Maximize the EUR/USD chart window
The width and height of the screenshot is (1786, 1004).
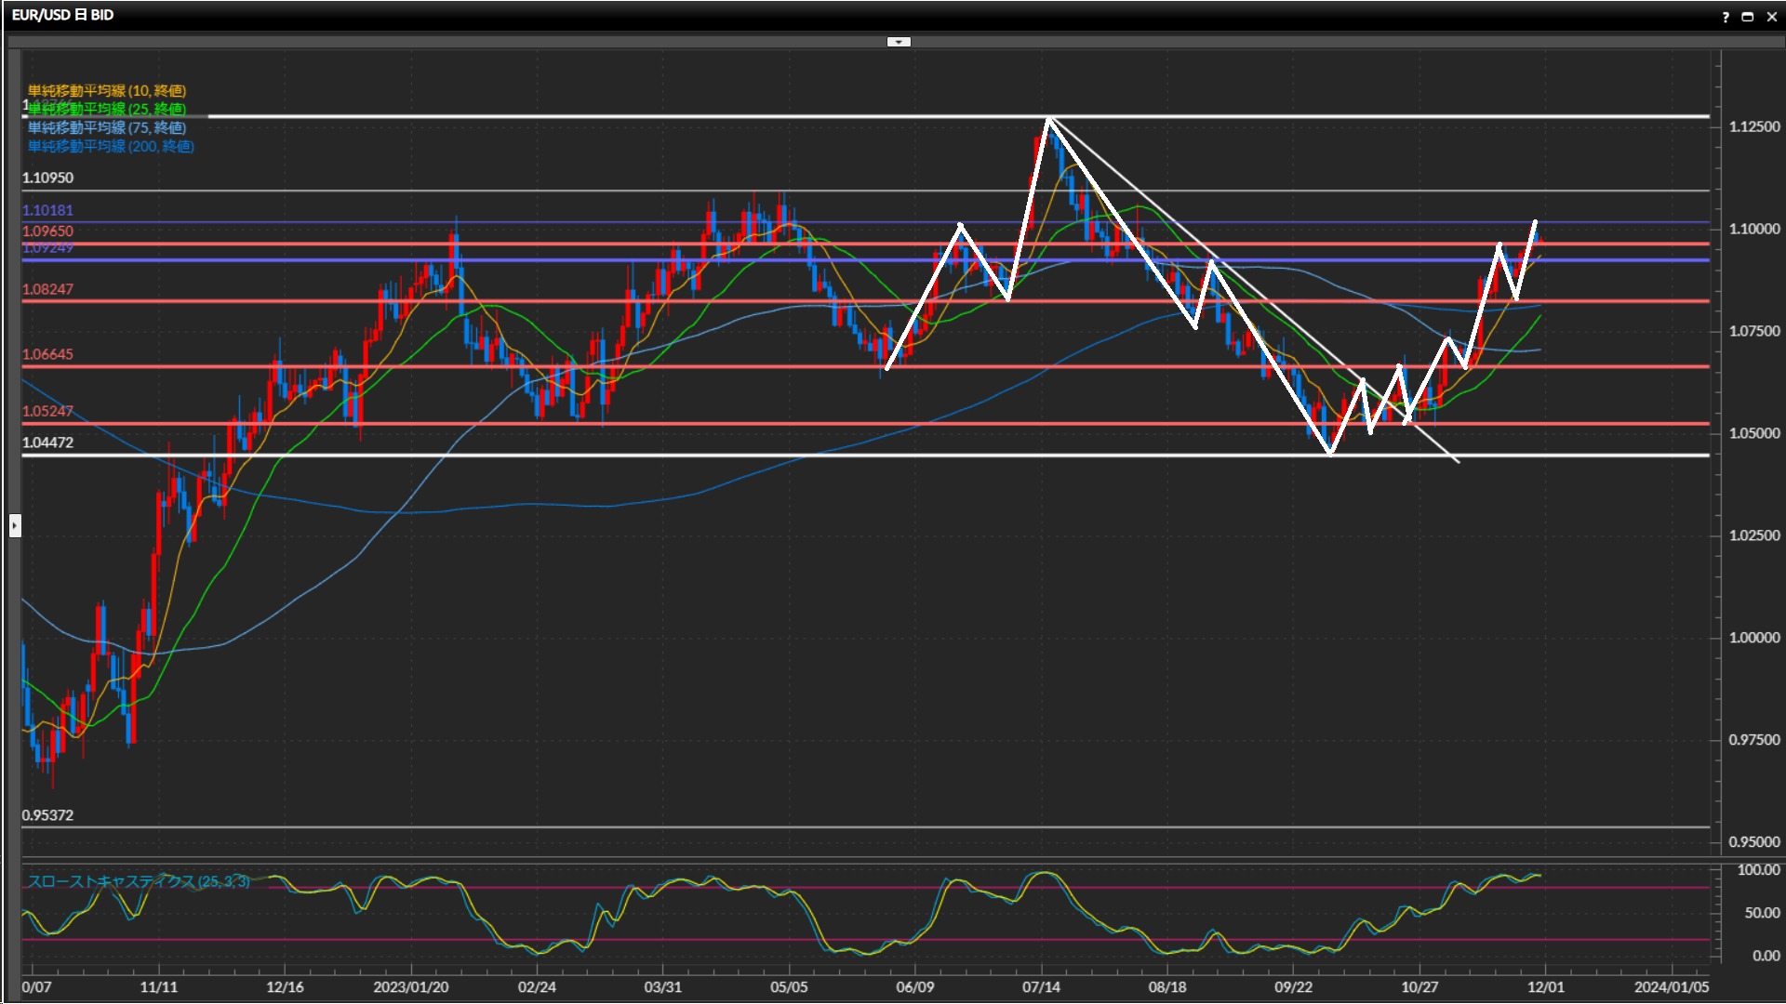[x=1748, y=17]
